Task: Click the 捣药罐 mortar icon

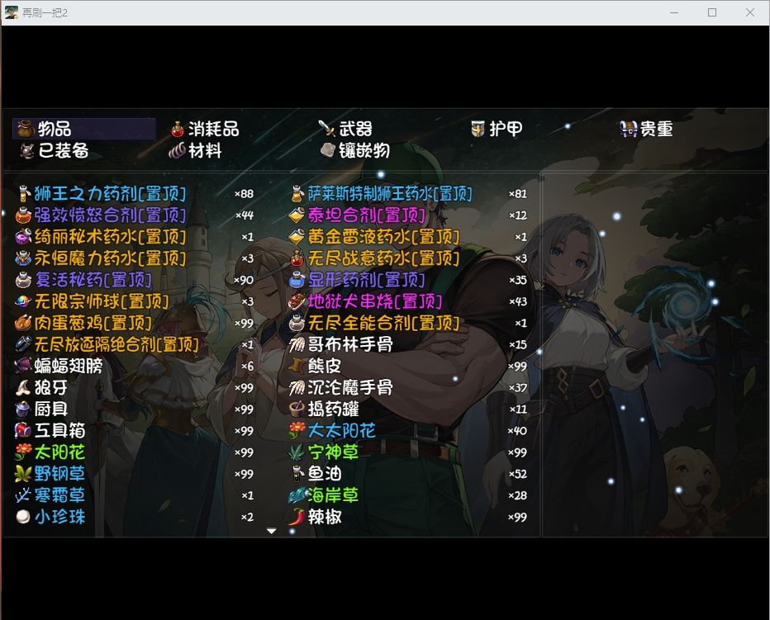Action: (297, 409)
